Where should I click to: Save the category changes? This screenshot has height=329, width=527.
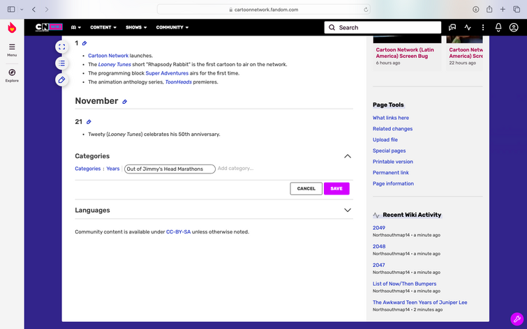point(336,189)
